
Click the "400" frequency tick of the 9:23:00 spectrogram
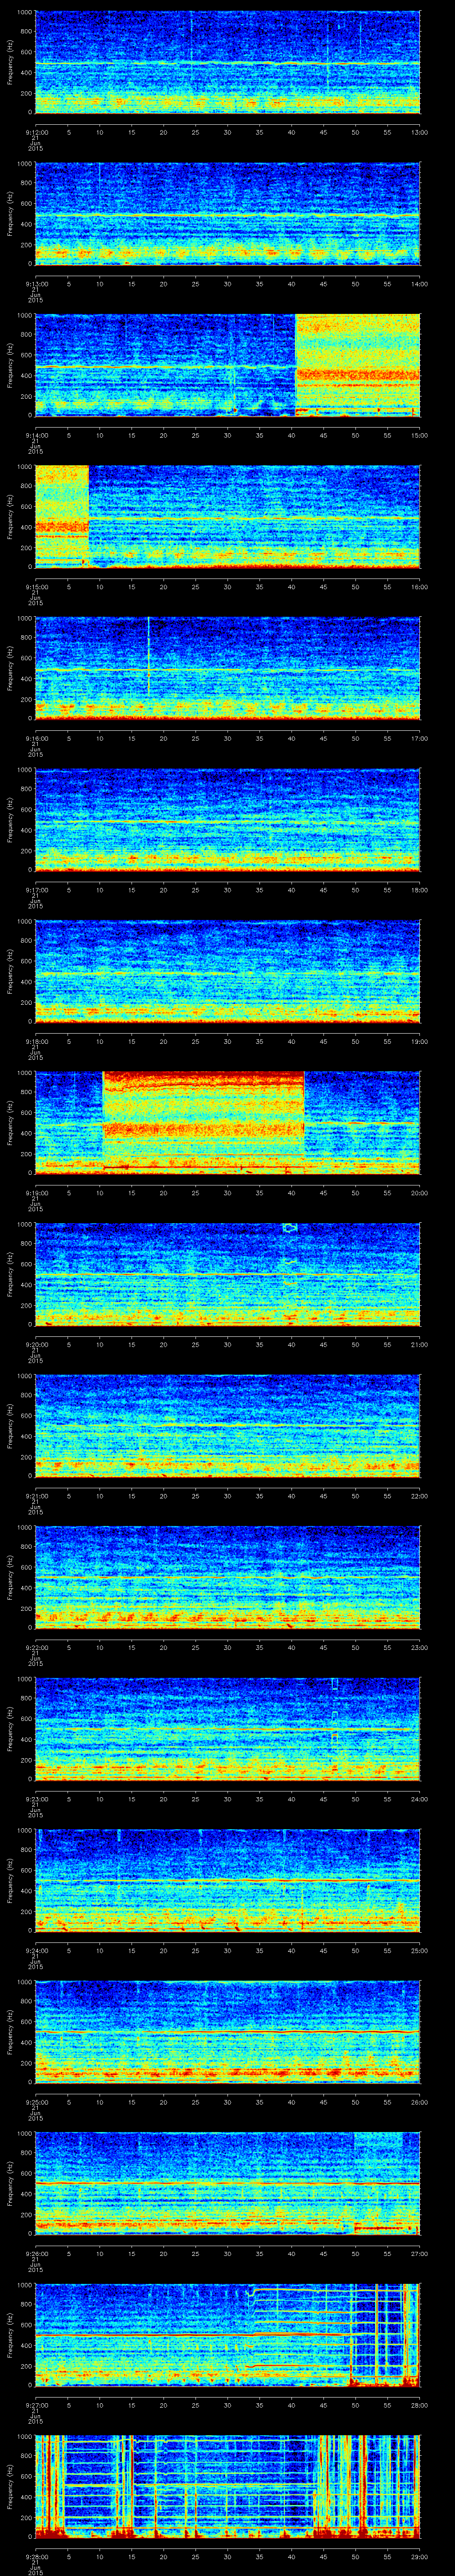[27, 1739]
